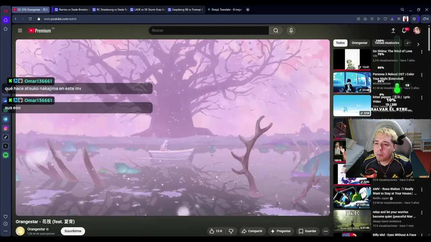
Task: Open the Aria AI button
Action: point(426,19)
